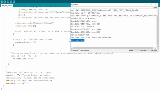Click the "load:0x3fff001c,len:1216" line
160x90 pixels.
tap(85, 24)
